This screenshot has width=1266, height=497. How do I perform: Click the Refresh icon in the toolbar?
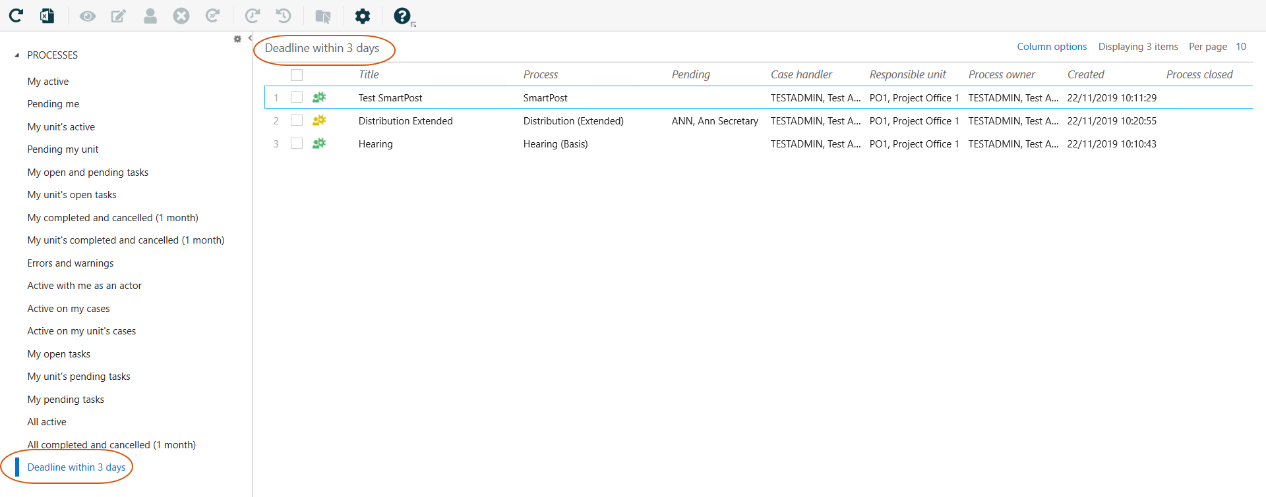[16, 16]
